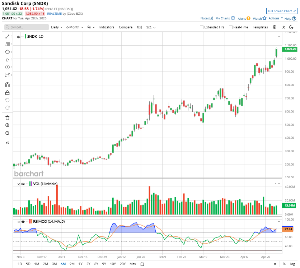Open the numbered label tool
This screenshot has height=268, width=300.
click(x=7, y=67)
